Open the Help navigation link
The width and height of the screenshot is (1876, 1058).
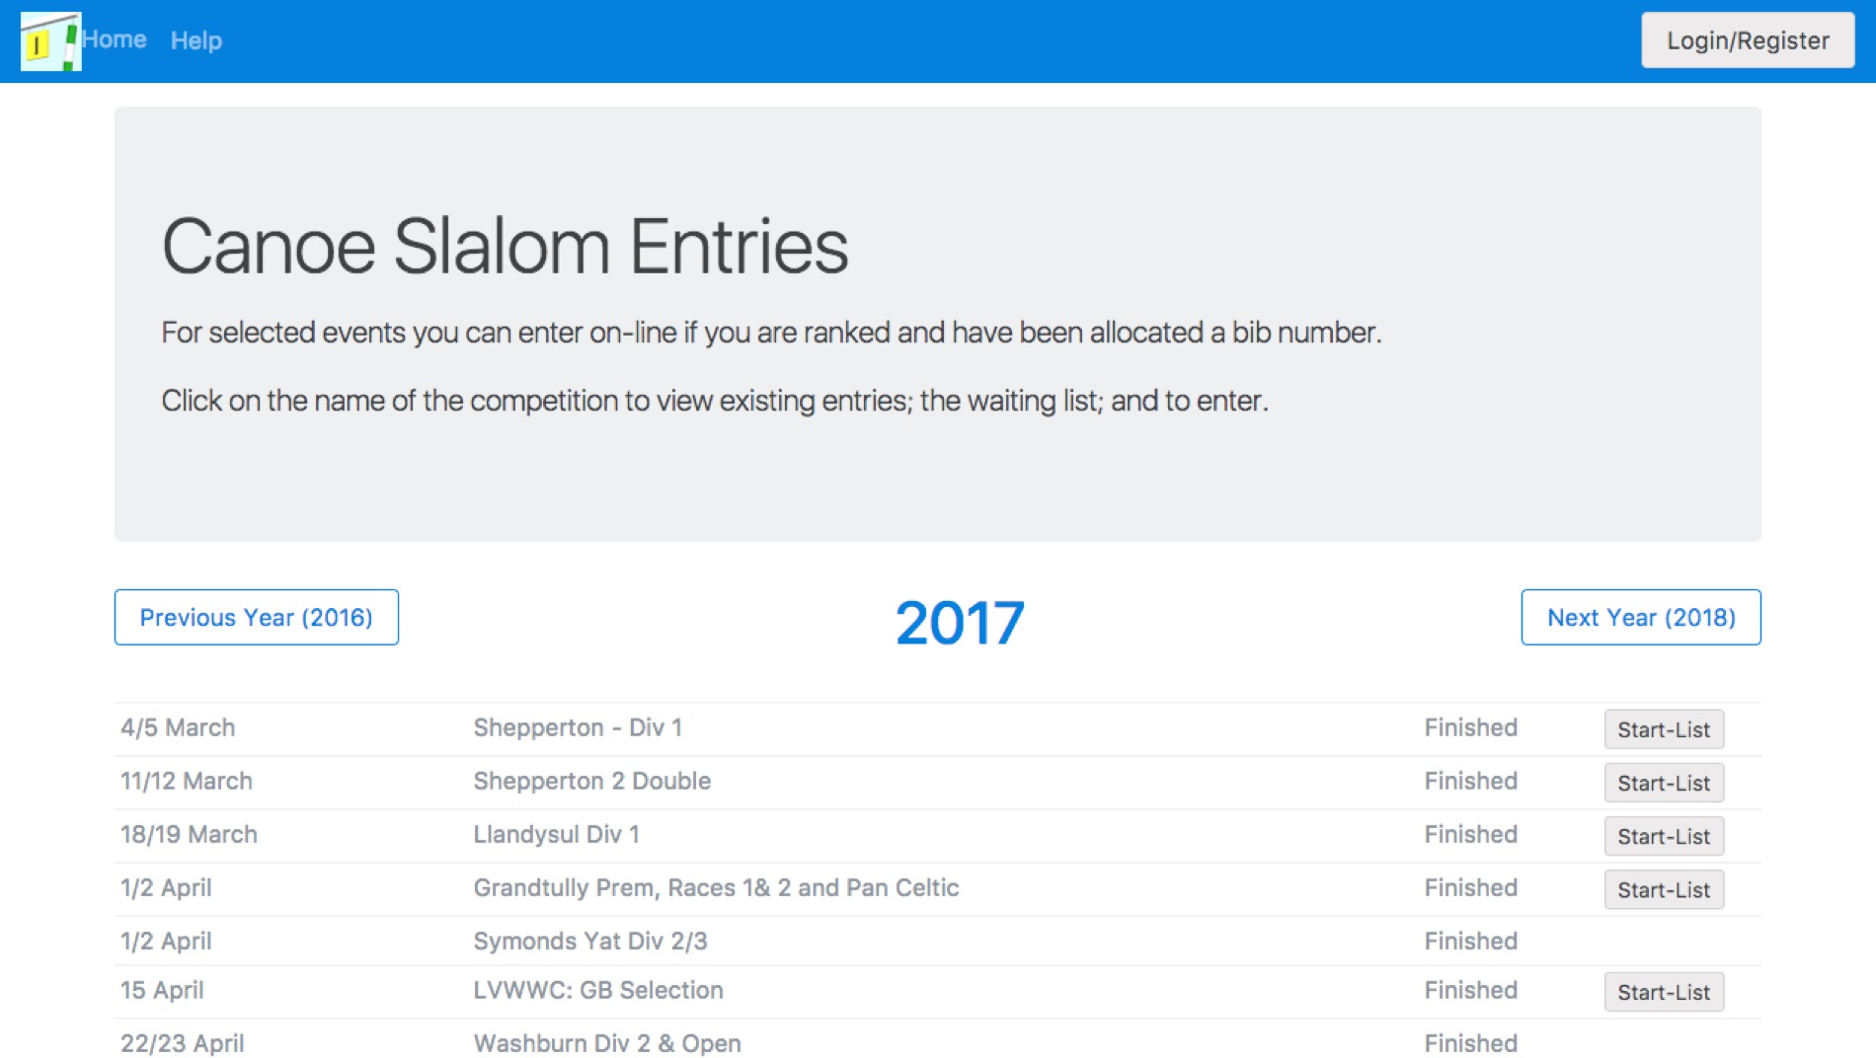click(196, 40)
